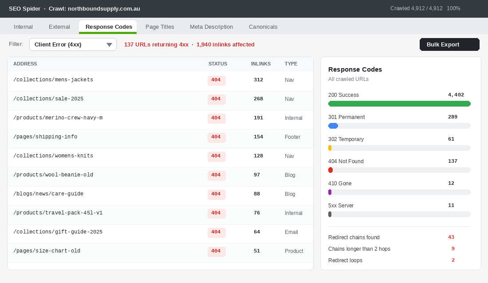488x283 pixels.
Task: Click the red 404 Not Found bar
Action: coord(331,170)
